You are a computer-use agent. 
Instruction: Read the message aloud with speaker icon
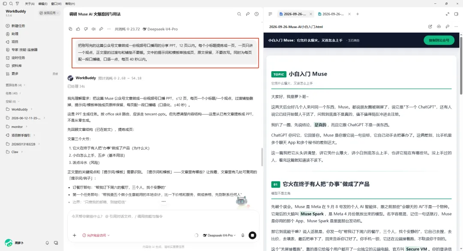(x=93, y=29)
